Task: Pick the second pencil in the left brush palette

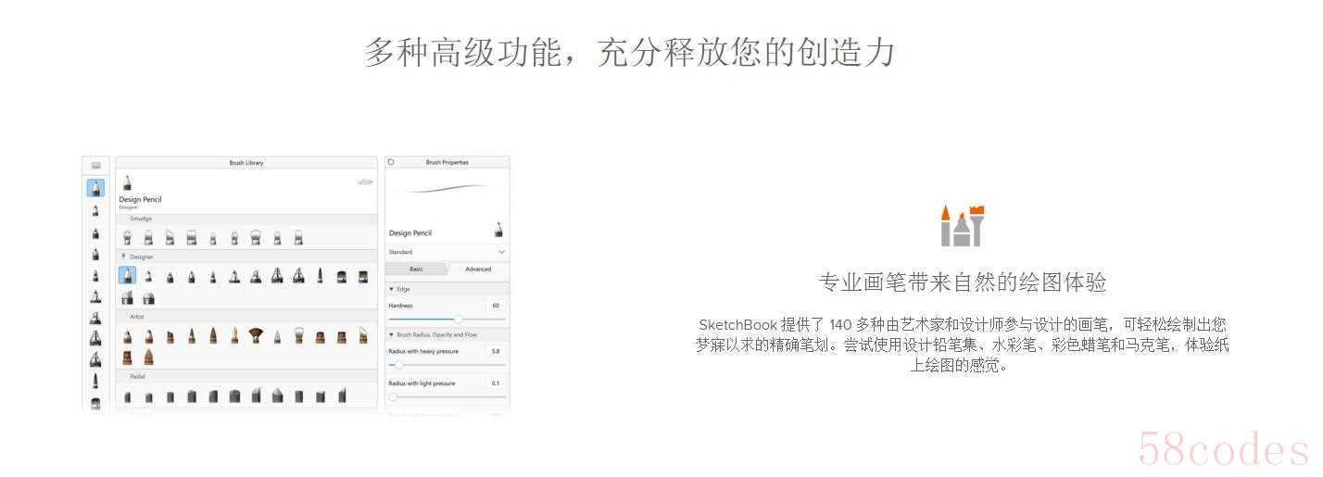Action: click(95, 210)
